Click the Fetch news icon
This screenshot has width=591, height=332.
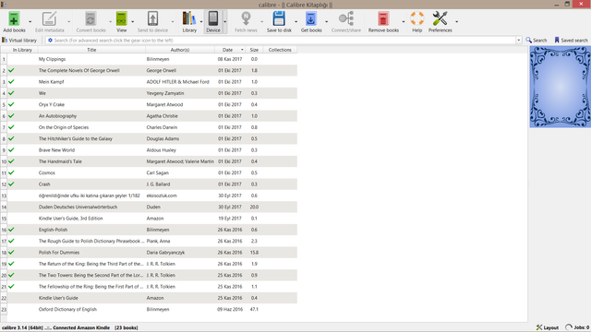pyautogui.click(x=246, y=18)
